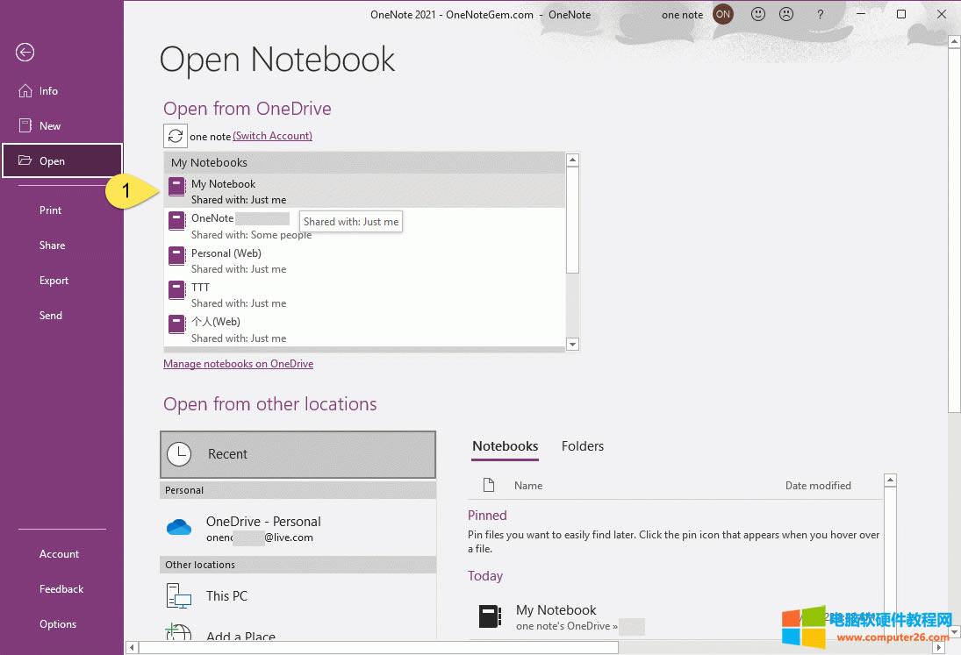Click the Add a Place icon
The height and width of the screenshot is (655, 961).
[x=177, y=632]
